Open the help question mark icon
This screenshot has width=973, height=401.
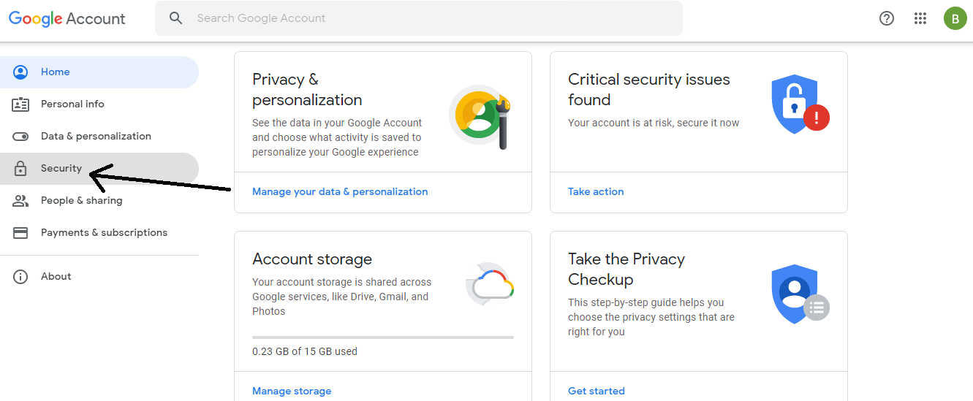(887, 18)
